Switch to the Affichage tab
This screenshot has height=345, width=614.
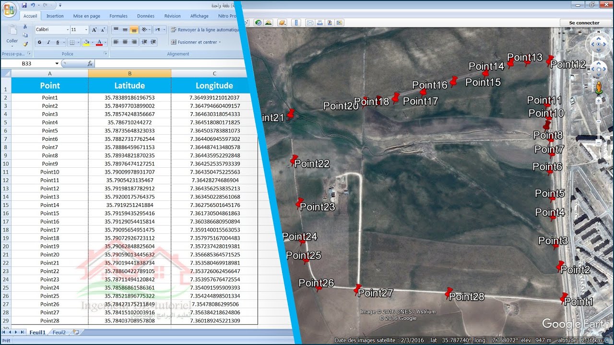[x=200, y=16]
